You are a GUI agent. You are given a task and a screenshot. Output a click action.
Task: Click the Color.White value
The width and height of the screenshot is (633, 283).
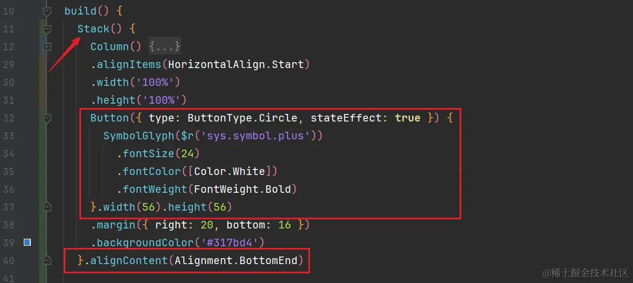pos(230,171)
